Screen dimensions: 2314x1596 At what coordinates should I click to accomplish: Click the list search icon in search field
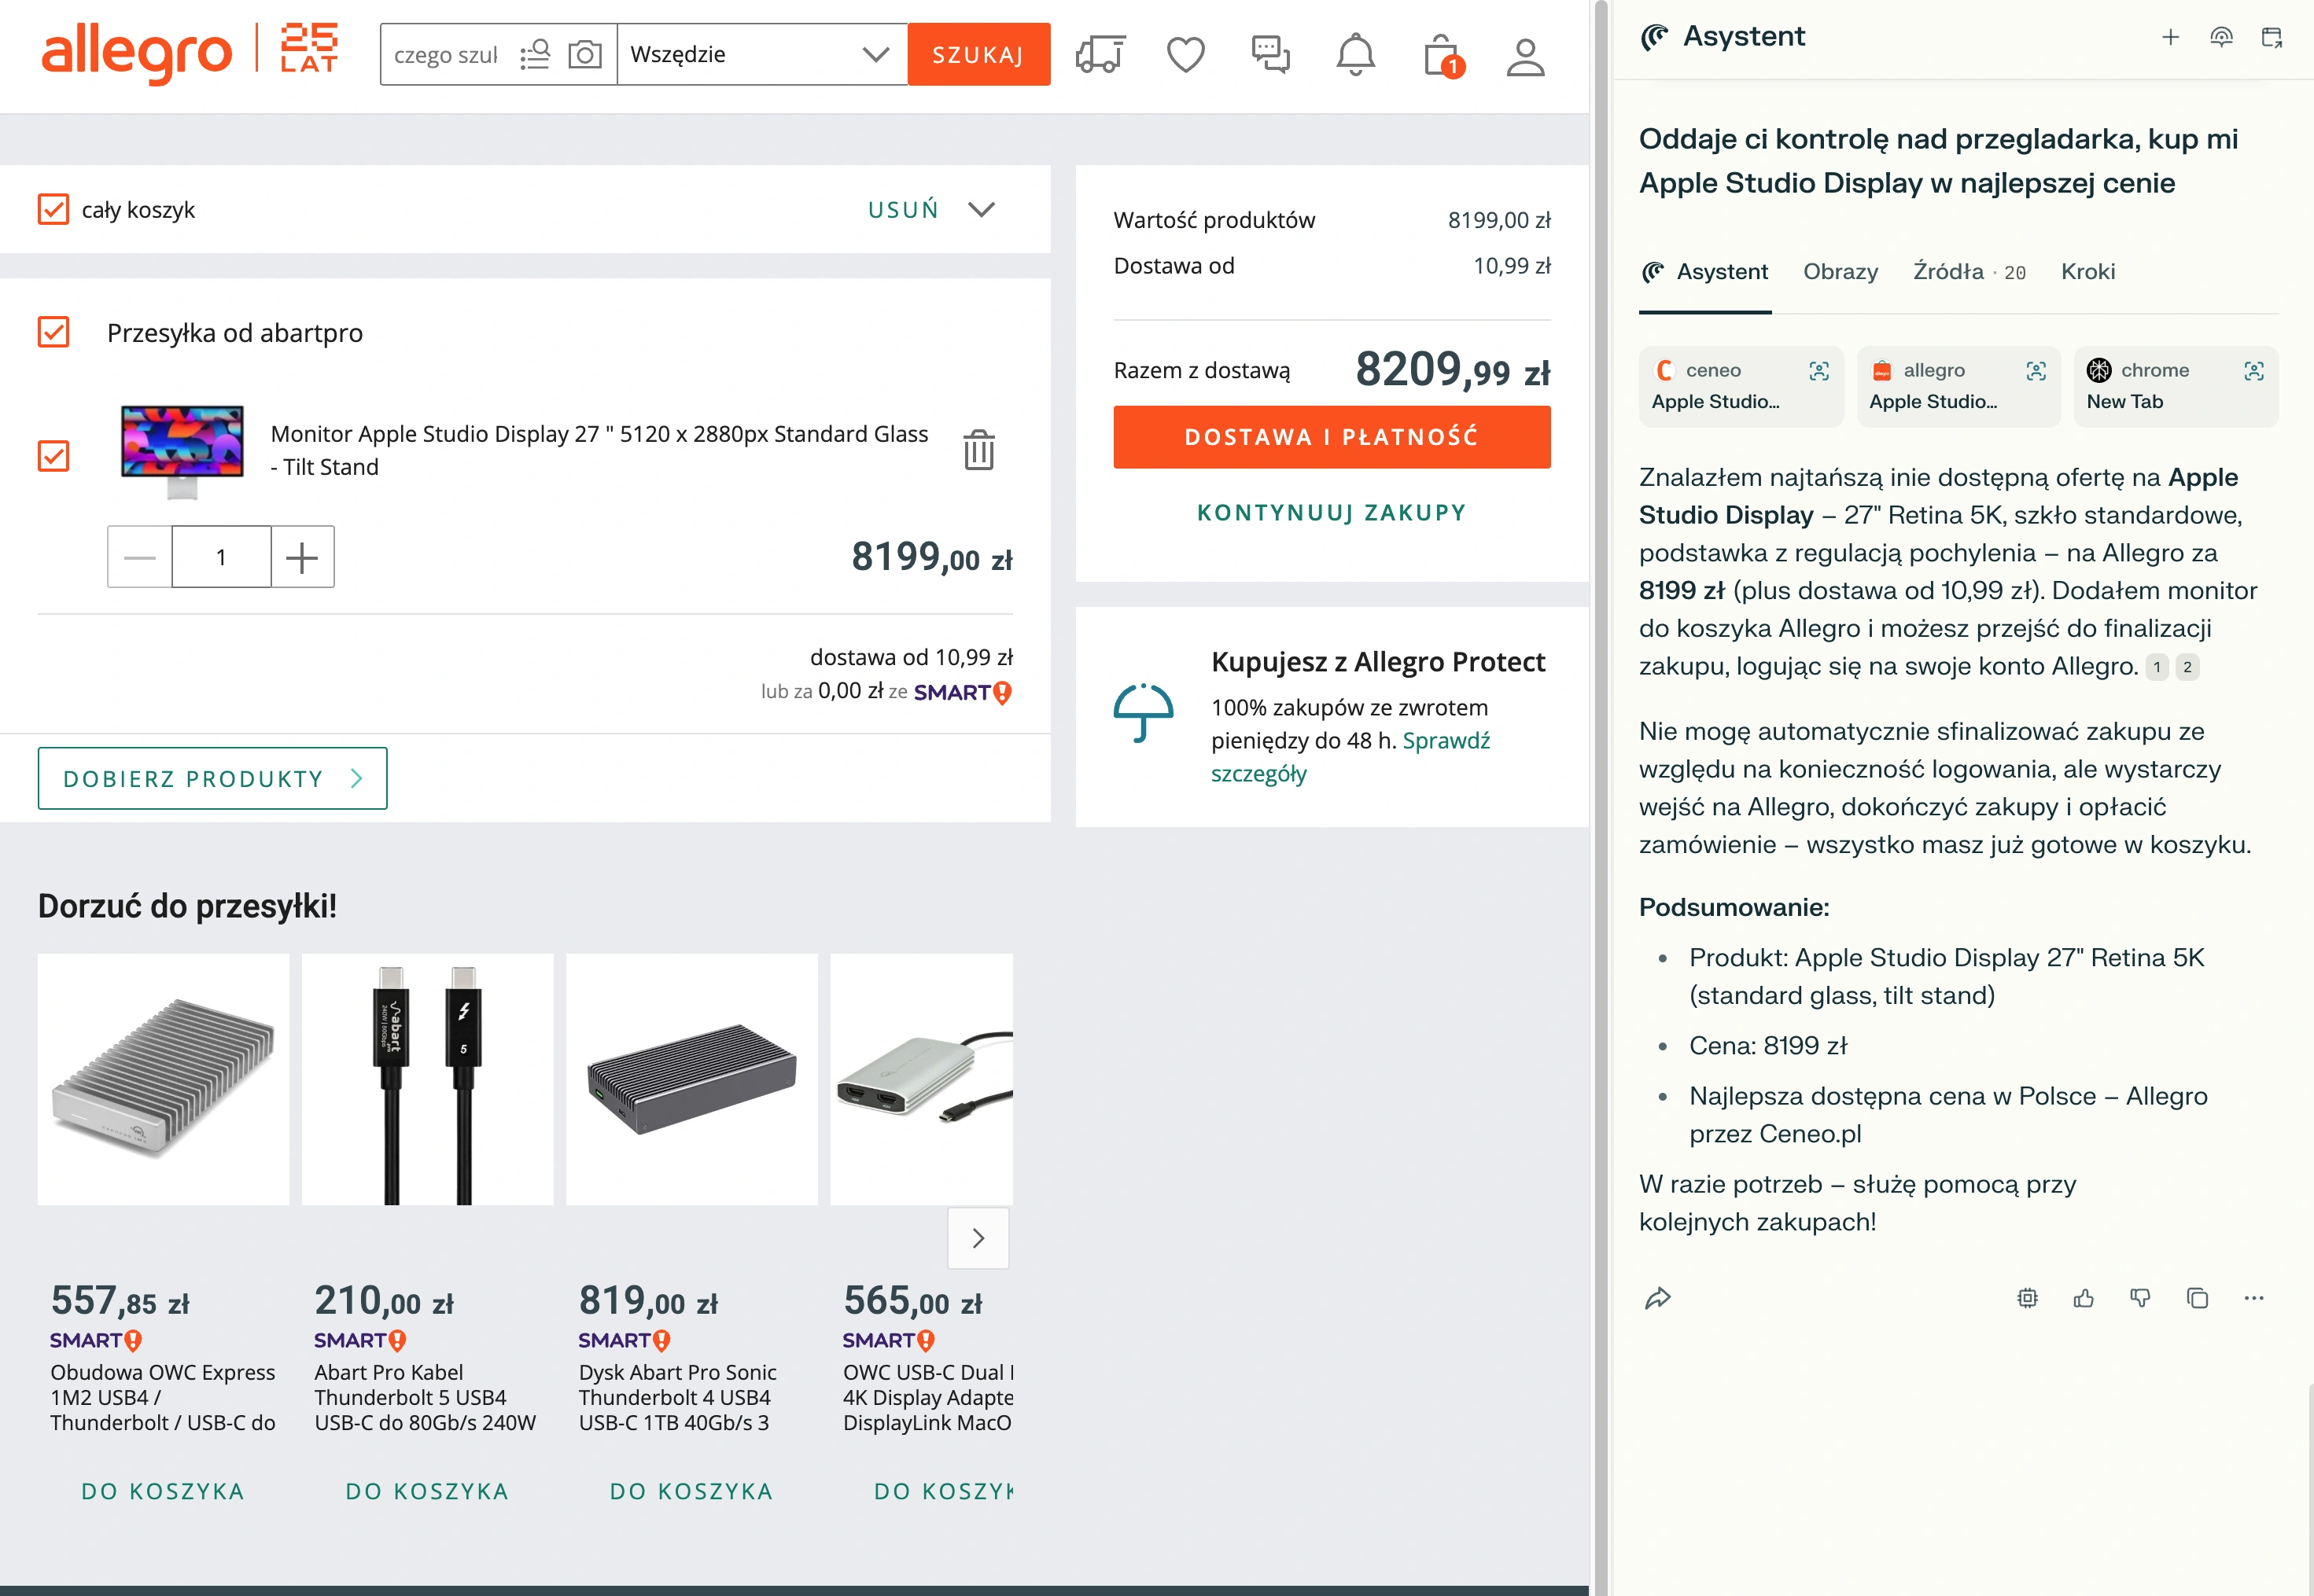point(535,54)
